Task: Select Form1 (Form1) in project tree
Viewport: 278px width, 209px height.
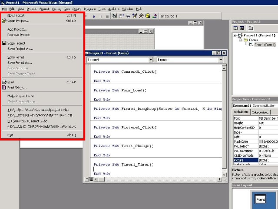Action: pos(265,44)
